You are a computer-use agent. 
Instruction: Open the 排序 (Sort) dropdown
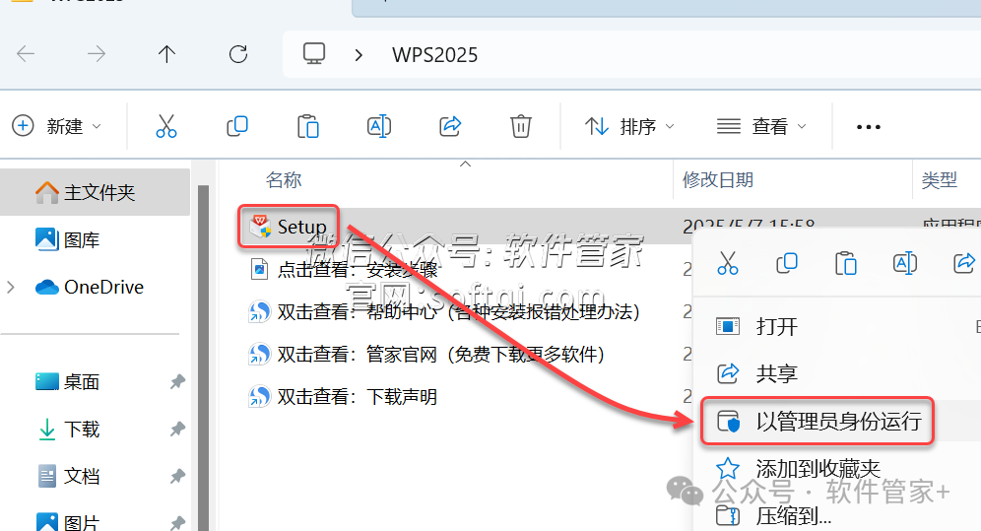point(629,126)
